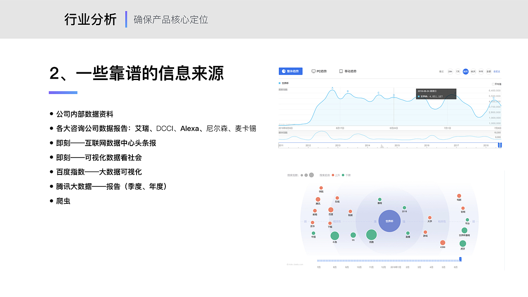Click the orange 百度 bubble

(330, 210)
